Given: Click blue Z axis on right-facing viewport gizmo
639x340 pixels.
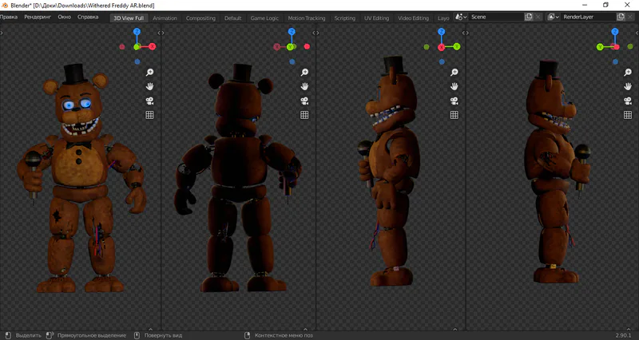Looking at the screenshot, I should point(615,31).
